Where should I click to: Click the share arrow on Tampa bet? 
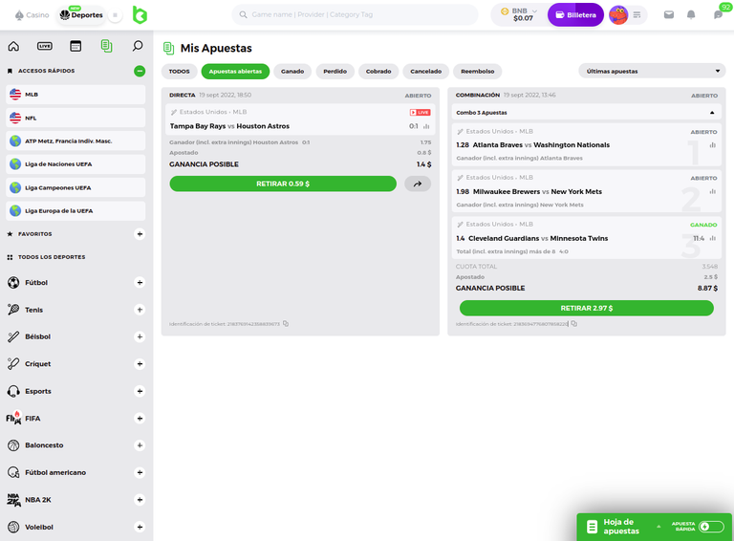point(418,184)
